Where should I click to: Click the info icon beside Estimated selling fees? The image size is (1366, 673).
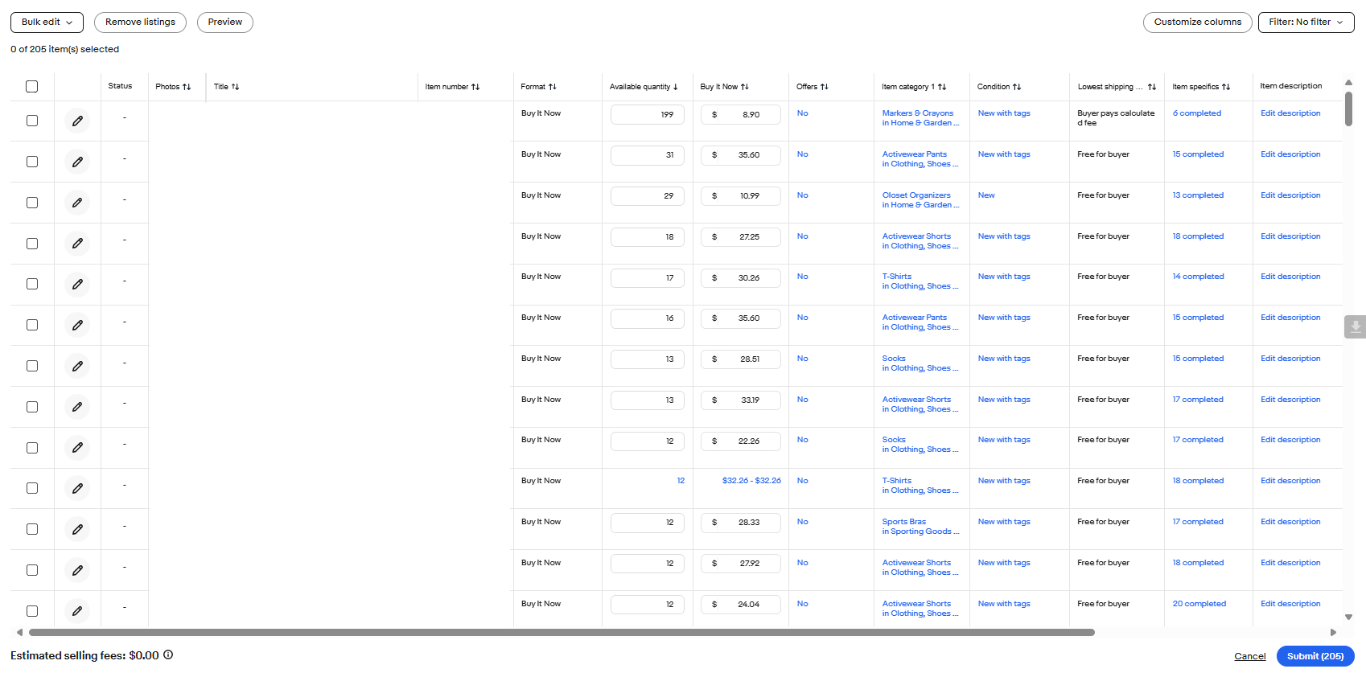(x=168, y=655)
